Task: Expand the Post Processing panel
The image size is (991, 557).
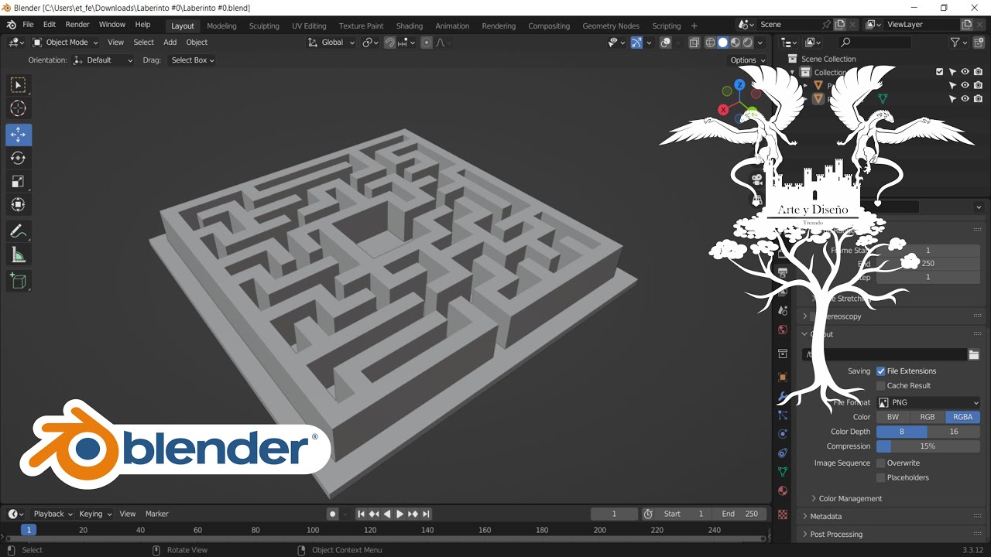Action: tap(835, 535)
